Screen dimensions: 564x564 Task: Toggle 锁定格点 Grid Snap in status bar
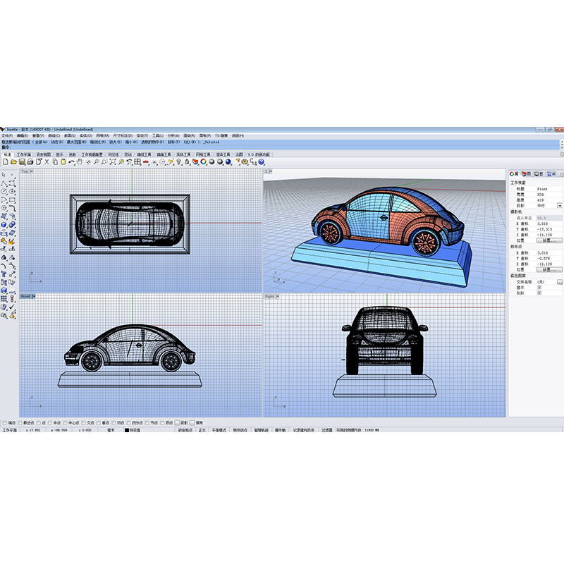pyautogui.click(x=185, y=430)
